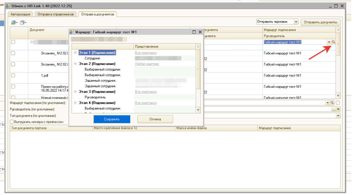Viewport: 354px width, 195px height.
Task: Open dropdown arrow in selected route cell
Action: [329, 42]
